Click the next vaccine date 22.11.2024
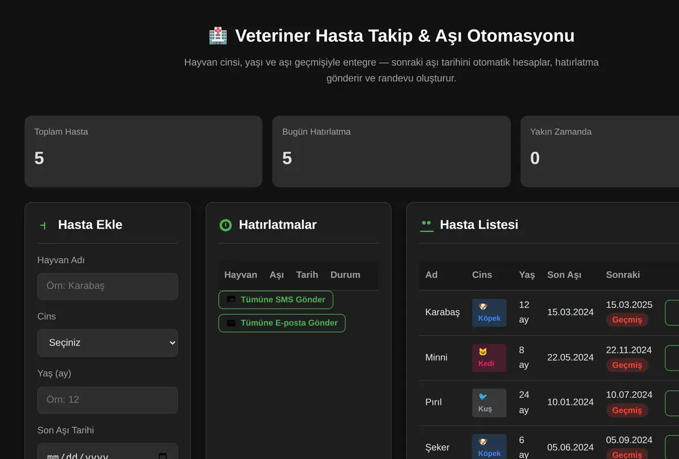 coord(629,350)
